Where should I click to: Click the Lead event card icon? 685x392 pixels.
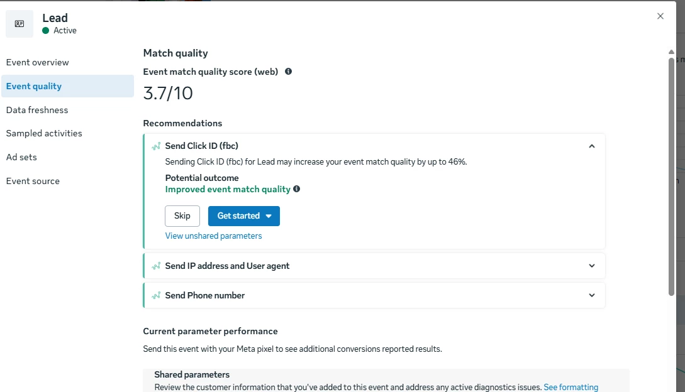(x=19, y=24)
